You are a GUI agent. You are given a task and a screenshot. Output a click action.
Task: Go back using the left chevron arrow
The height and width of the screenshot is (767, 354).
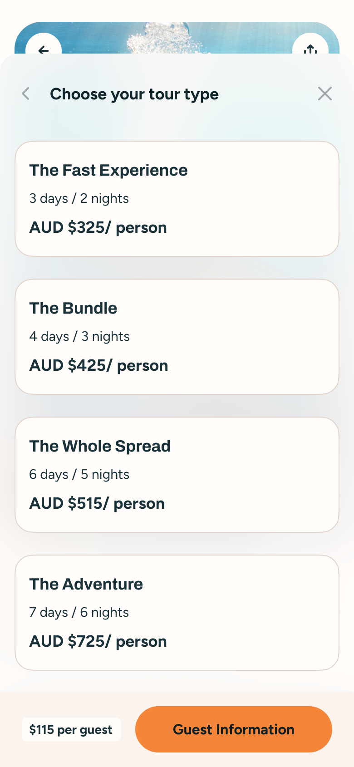point(25,93)
